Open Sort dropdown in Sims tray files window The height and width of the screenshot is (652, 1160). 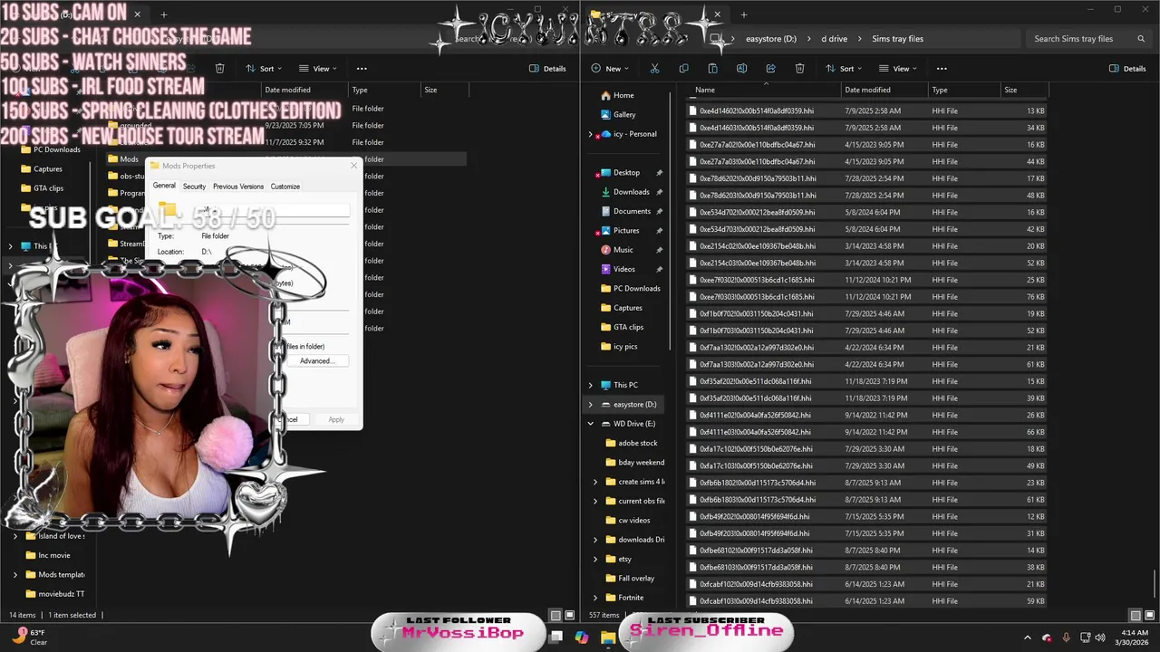[x=843, y=69]
